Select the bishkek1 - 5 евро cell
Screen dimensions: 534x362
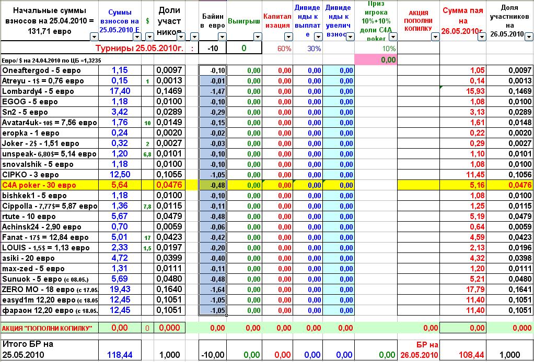coord(50,196)
